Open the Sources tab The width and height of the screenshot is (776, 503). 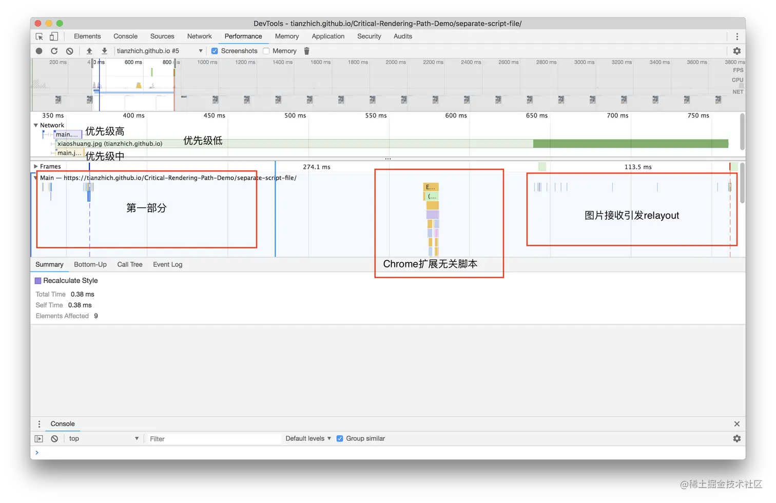coord(162,36)
